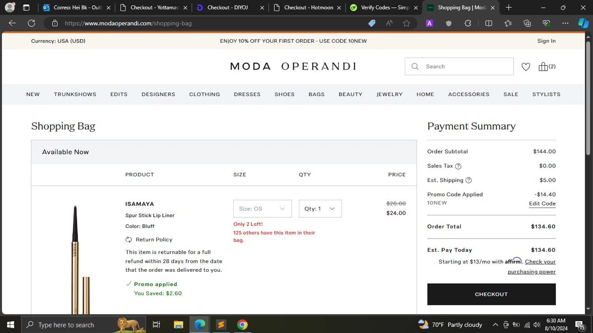Close the Checkout - DIYOJ tab
593x333 pixels.
click(262, 8)
